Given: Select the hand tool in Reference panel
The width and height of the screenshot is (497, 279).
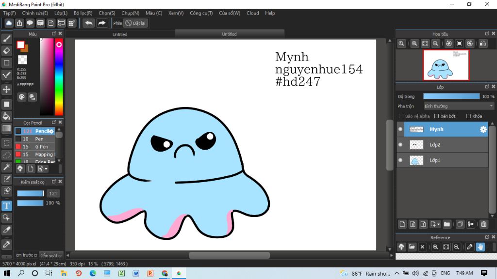Looking at the screenshot, I should pyautogui.click(x=480, y=247).
